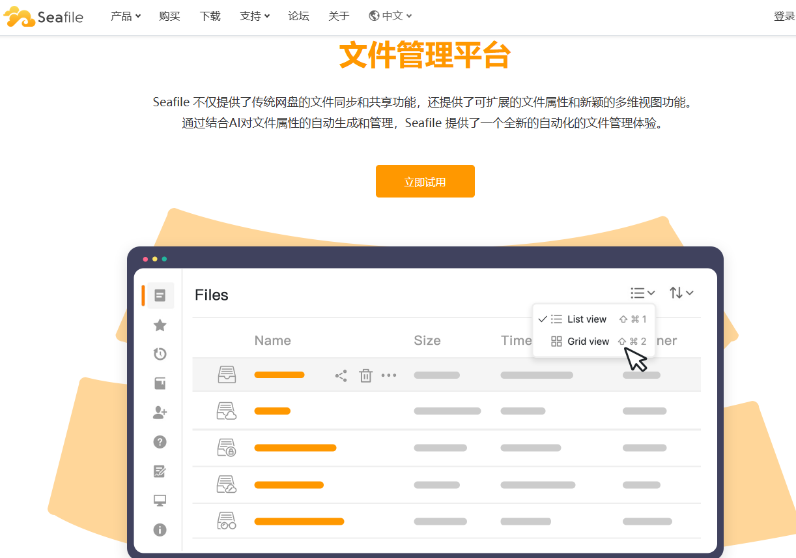Image resolution: width=796 pixels, height=558 pixels.
Task: Click the locked library icon in the third row
Action: pos(226,448)
